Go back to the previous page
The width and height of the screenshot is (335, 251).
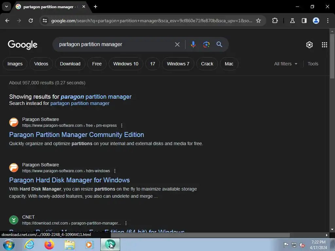[x=7, y=21]
